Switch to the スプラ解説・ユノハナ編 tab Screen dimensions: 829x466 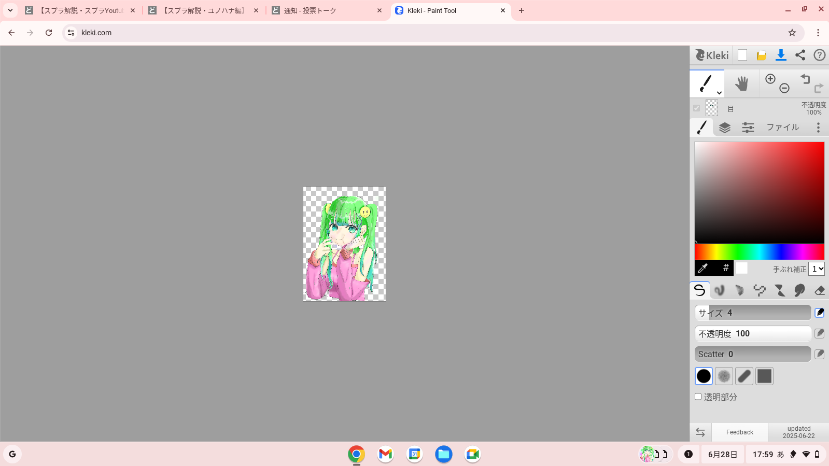click(x=204, y=10)
